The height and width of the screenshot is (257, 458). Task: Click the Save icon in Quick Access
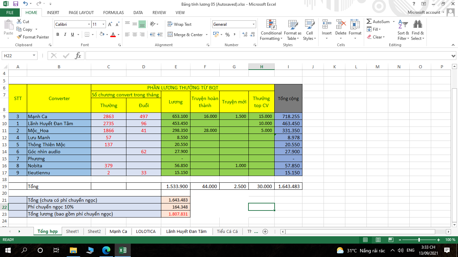[16, 4]
